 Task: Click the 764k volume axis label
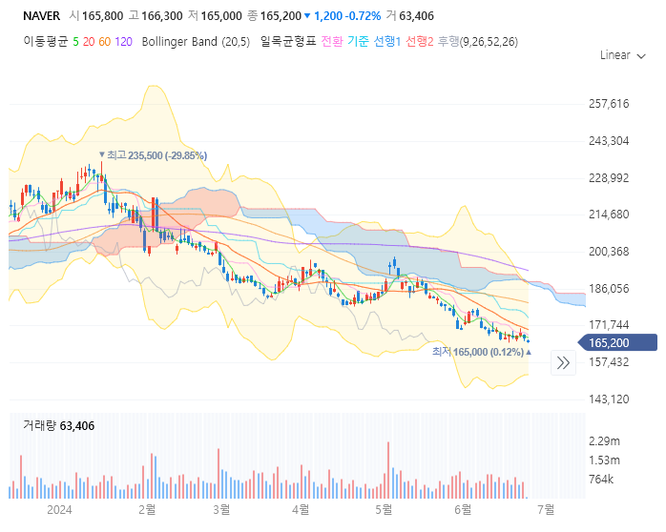pyautogui.click(x=601, y=480)
